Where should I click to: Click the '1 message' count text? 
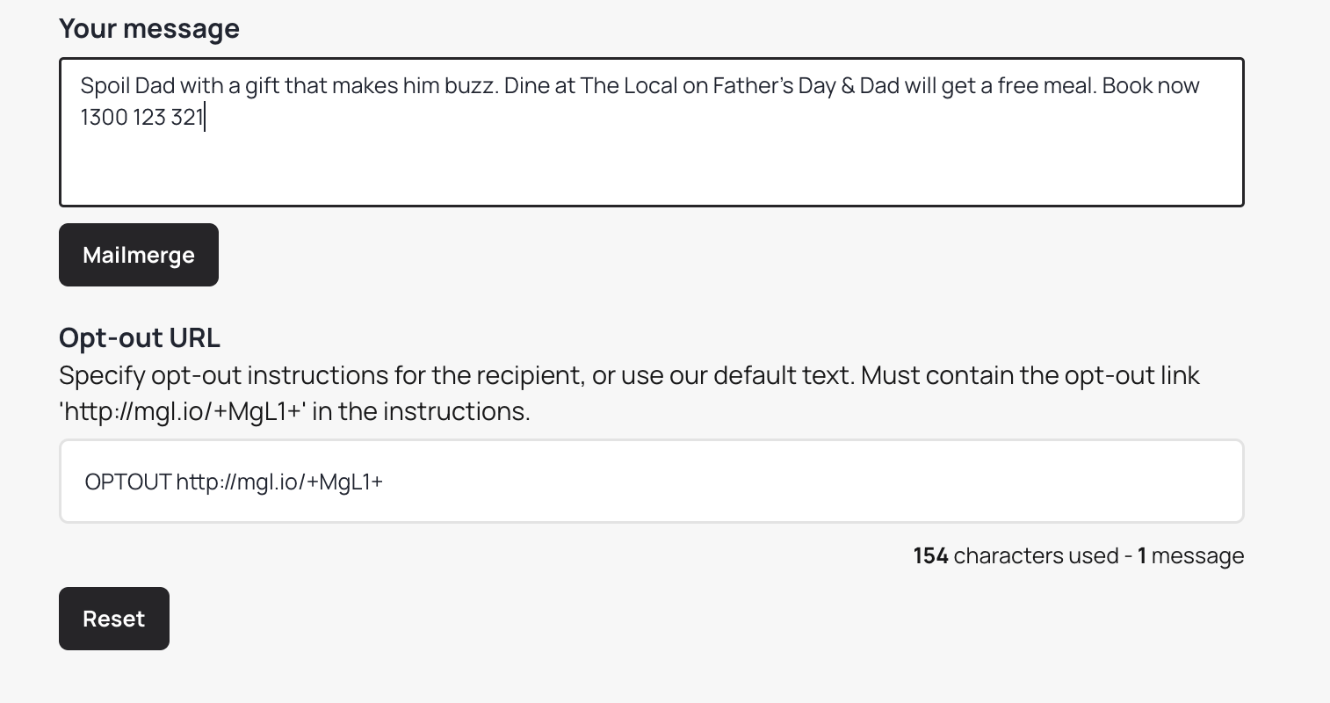tap(1191, 556)
